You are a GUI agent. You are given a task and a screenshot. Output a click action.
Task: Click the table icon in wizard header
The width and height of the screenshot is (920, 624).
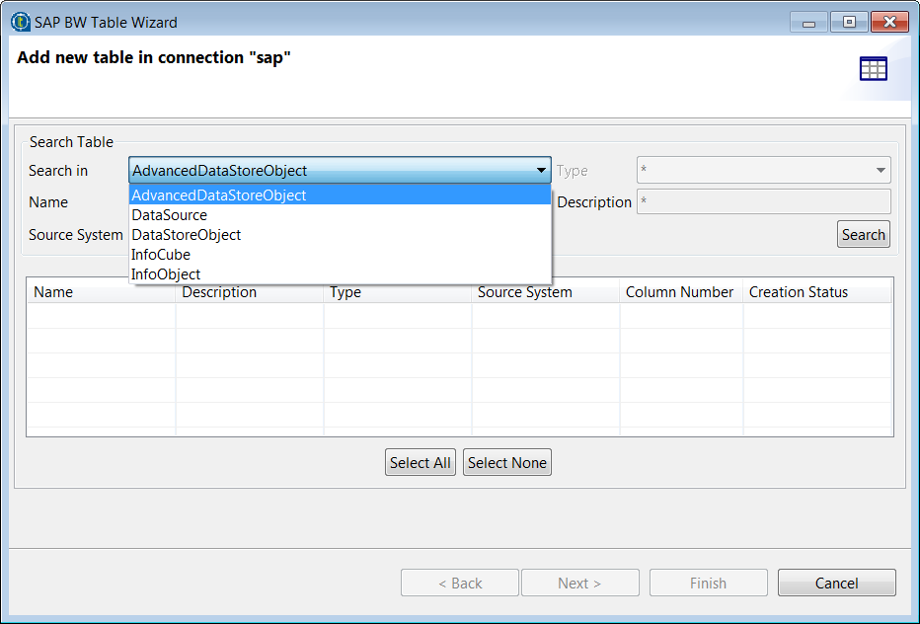pos(874,68)
